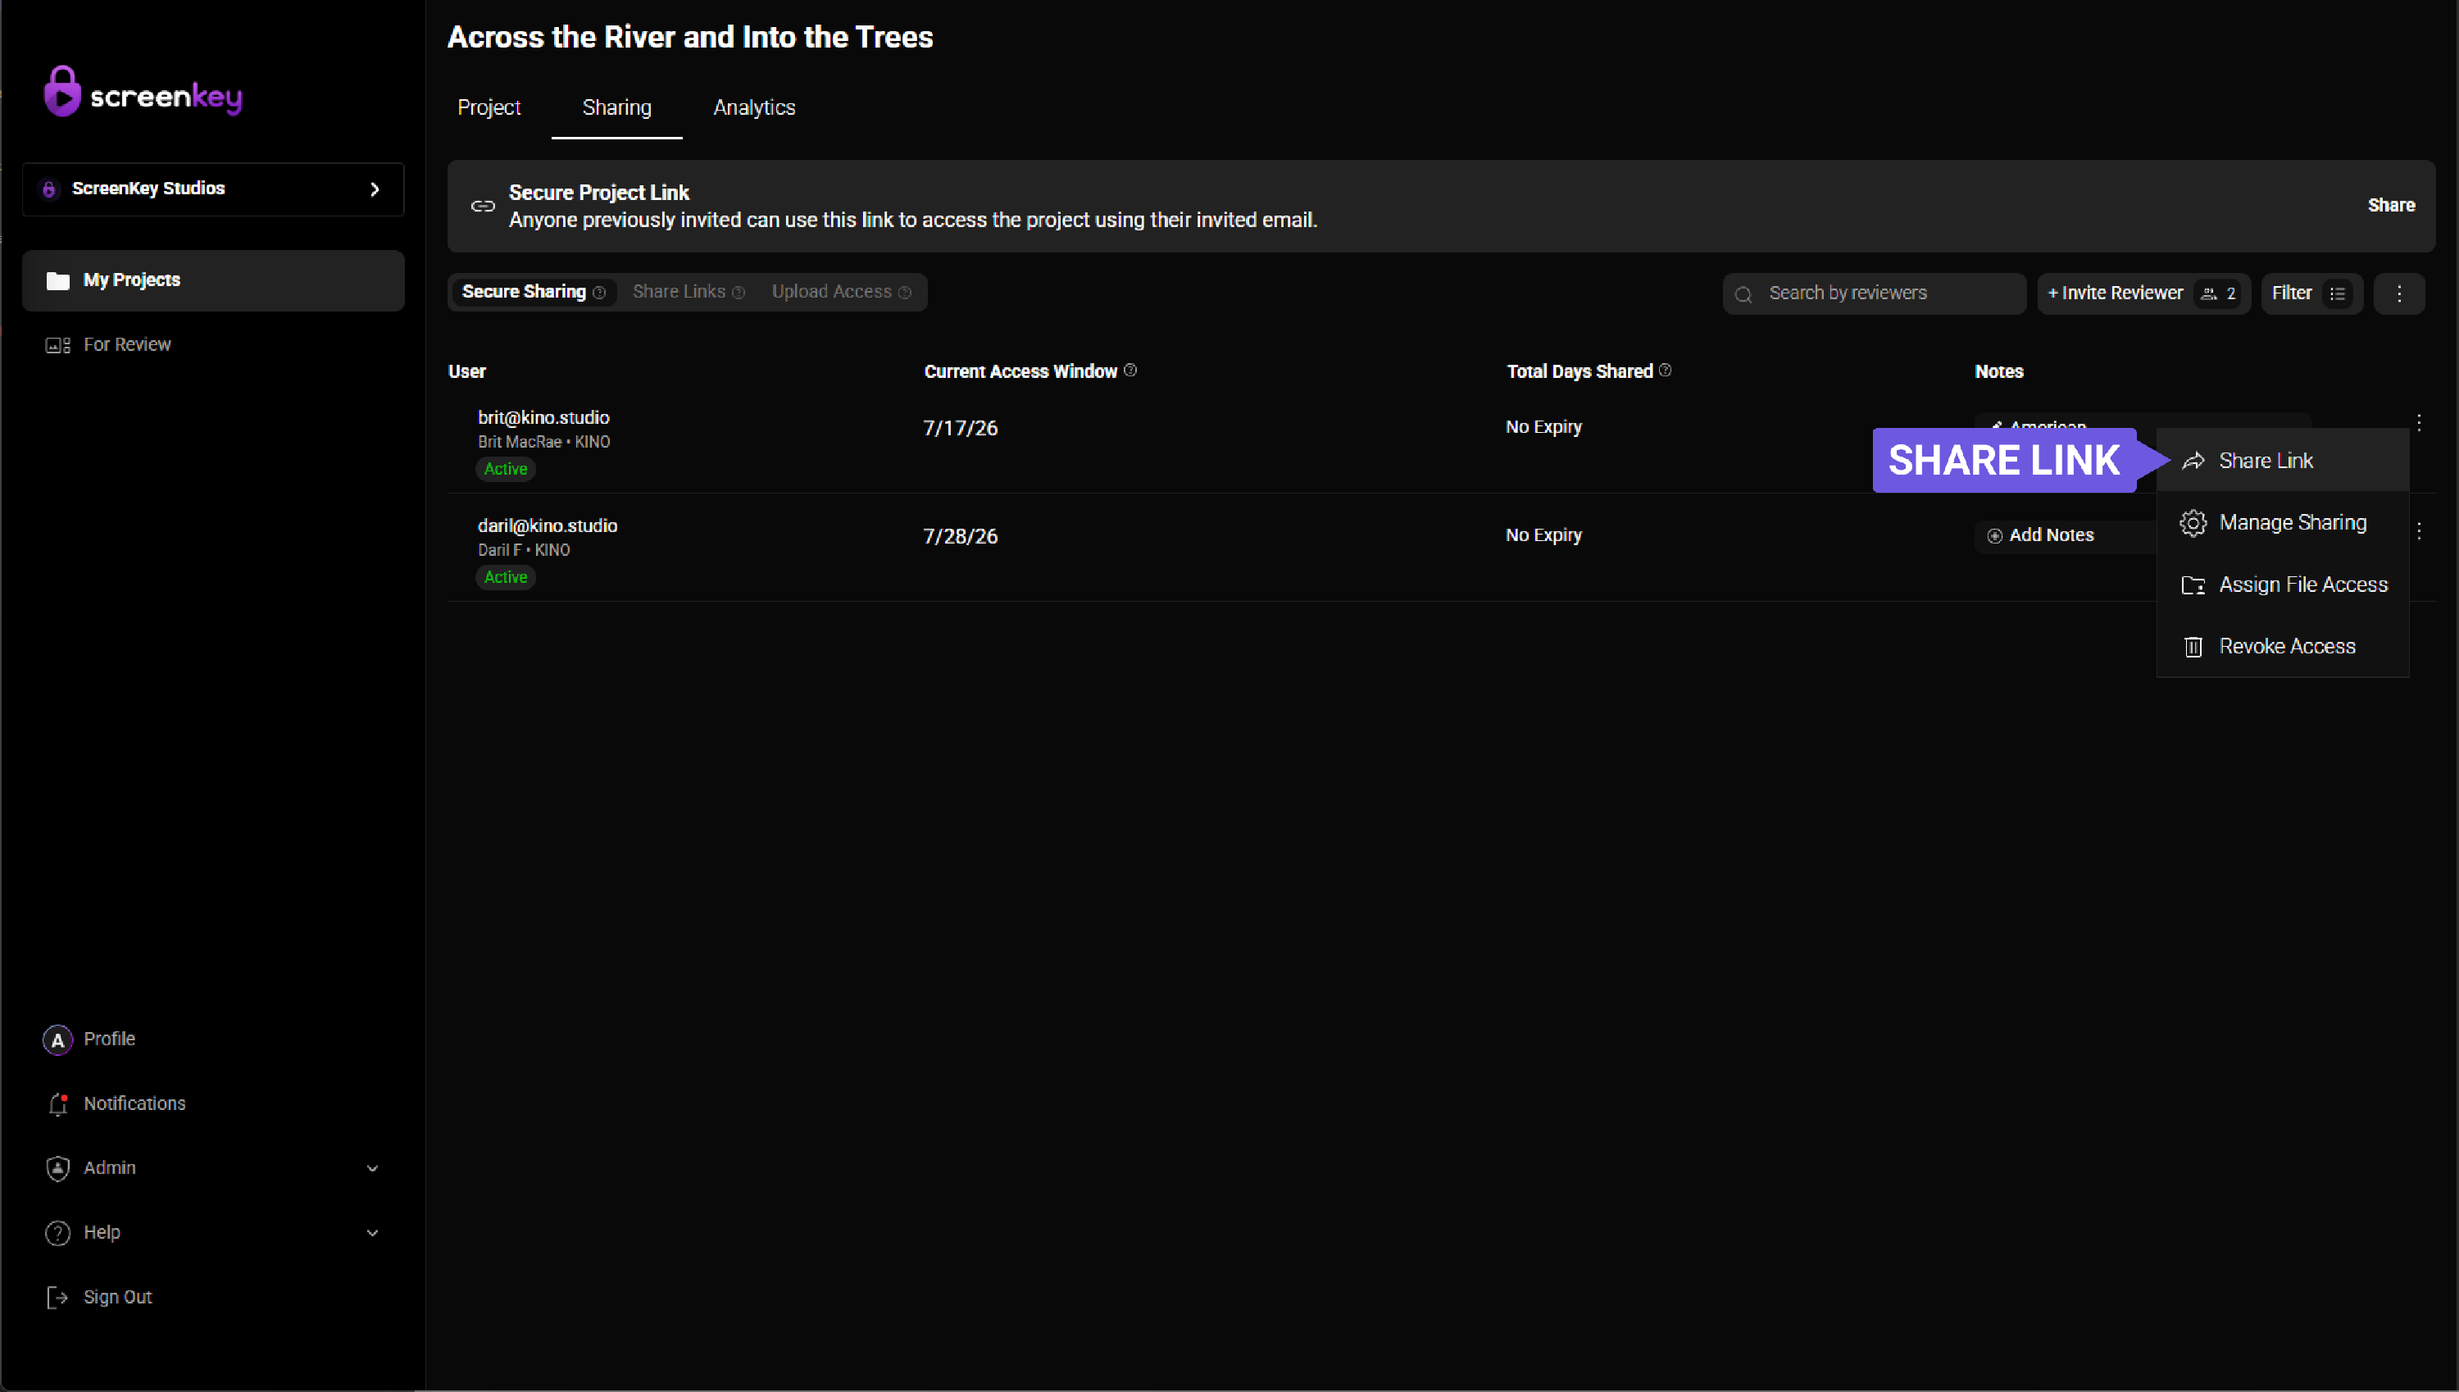Click the Active badge for Brit MacRae
The height and width of the screenshot is (1392, 2459).
tap(506, 470)
